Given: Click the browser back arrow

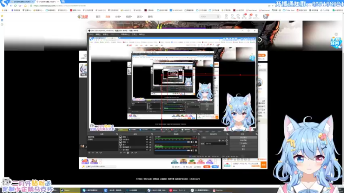Looking at the screenshot, I should coord(11,6).
